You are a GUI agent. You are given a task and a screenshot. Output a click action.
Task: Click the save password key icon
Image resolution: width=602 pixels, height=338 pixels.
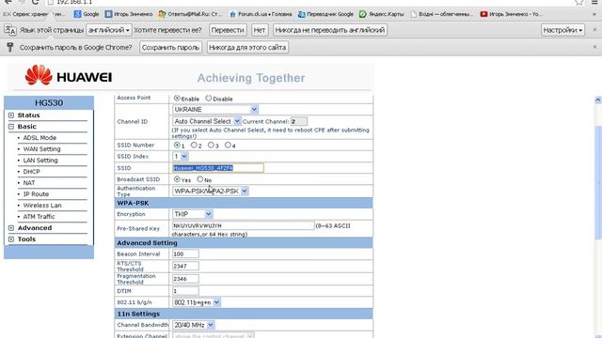click(10, 47)
